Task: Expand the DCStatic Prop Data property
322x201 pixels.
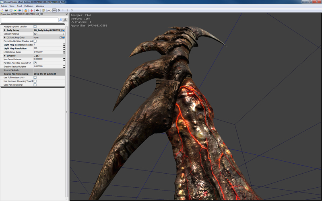Action: [5, 37]
